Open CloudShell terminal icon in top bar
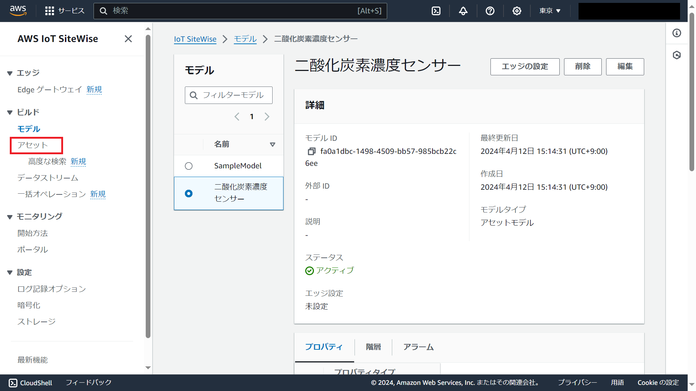This screenshot has width=696, height=391. (x=436, y=11)
